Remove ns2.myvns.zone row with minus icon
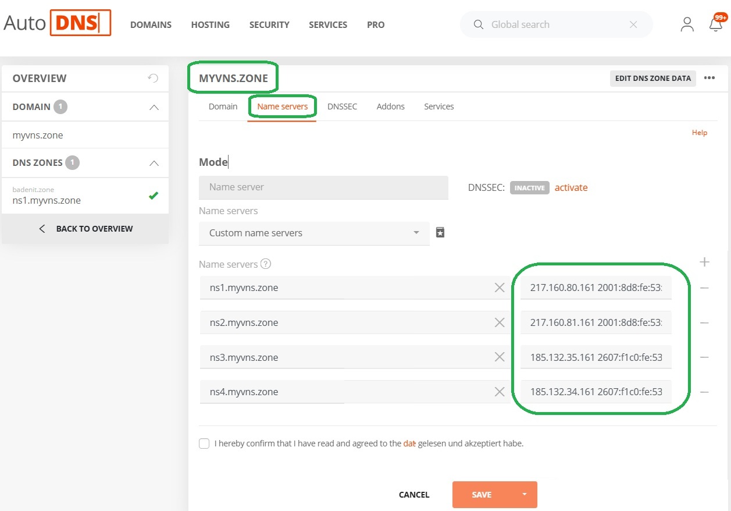731x511 pixels. [704, 323]
